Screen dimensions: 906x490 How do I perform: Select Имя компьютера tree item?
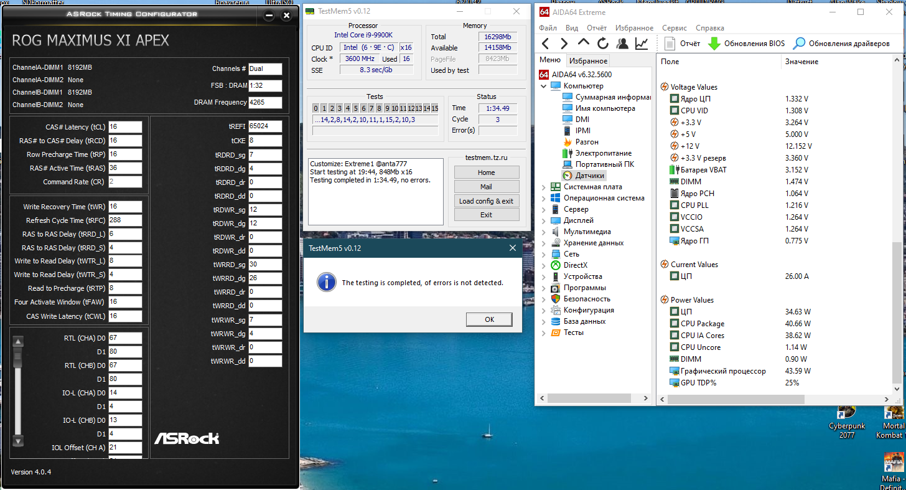(x=599, y=108)
